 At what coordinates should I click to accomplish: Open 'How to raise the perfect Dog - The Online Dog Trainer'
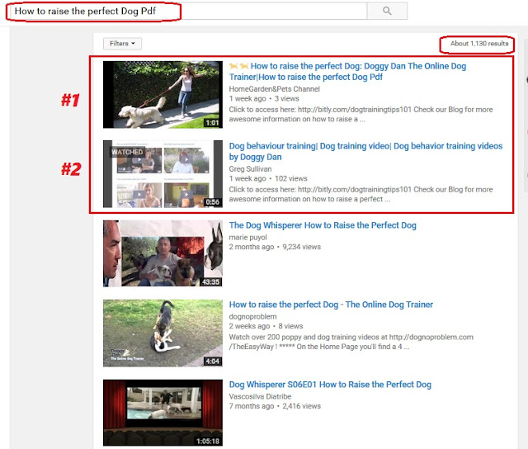(x=331, y=305)
